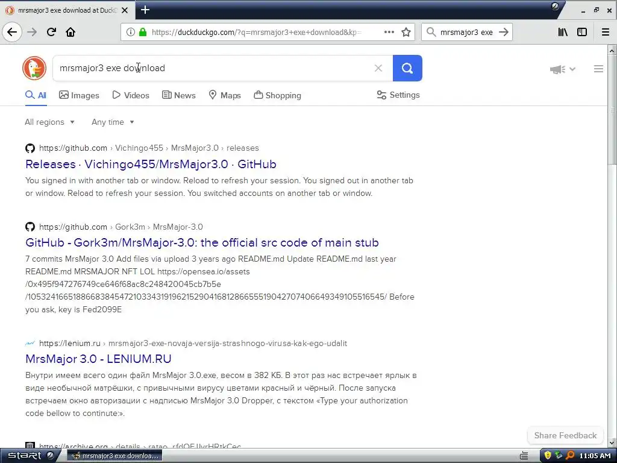Toggle the sidebar view icon
The width and height of the screenshot is (617, 463).
582,33
